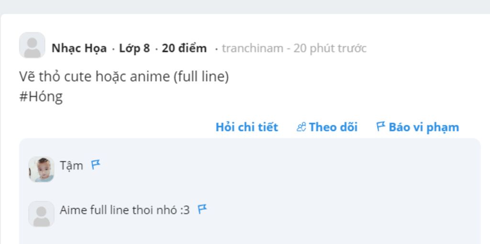Click the Hỏi chi tiết link

pos(246,127)
